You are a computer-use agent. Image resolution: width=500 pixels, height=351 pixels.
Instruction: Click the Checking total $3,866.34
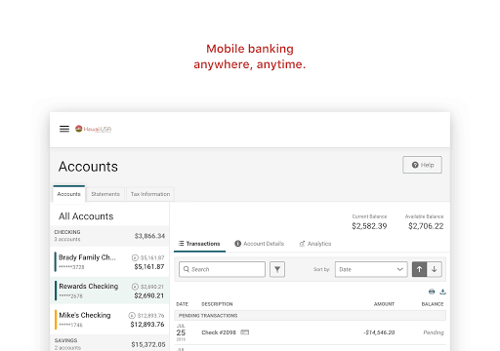[149, 236]
